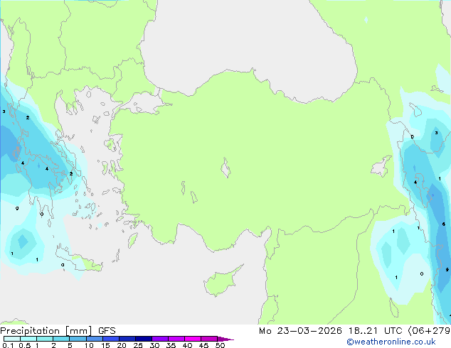Click the 40–45 mm magenta legend swatch
Viewport: 451px width, 348px height.
tap(193, 339)
